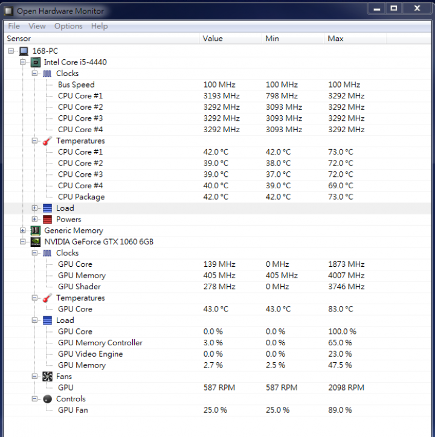Screen dimensions: 435x437
Task: Collapse the NVIDIA GeForce GTX 1060 node
Action: pos(23,241)
